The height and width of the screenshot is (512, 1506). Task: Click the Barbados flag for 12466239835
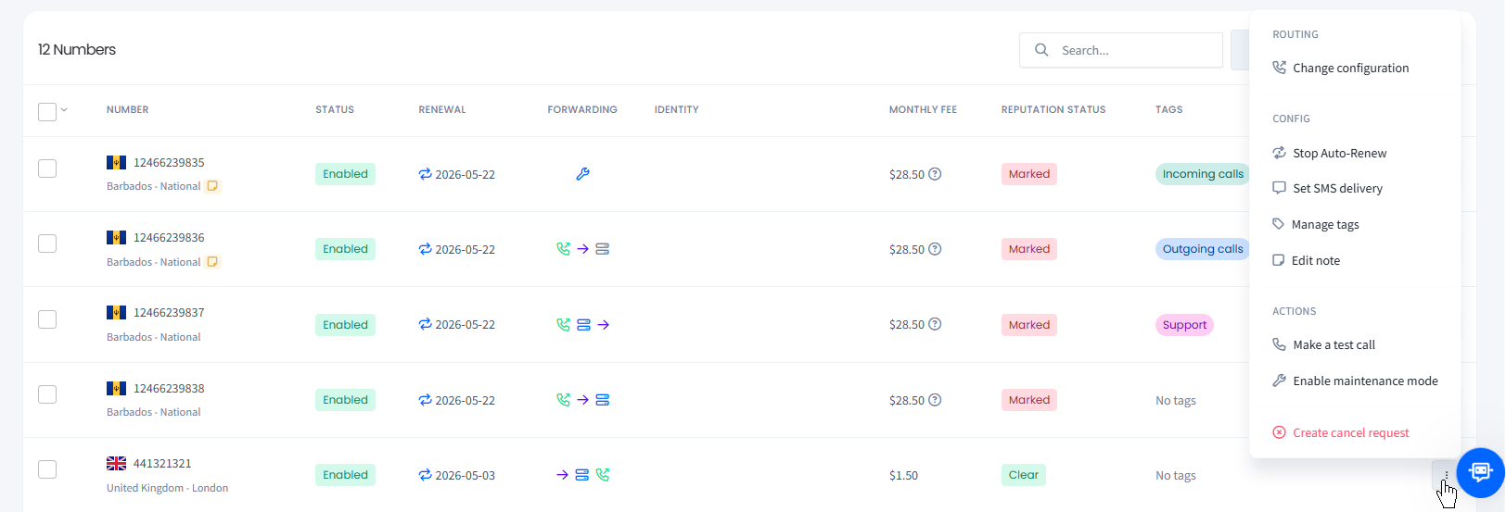click(x=116, y=163)
